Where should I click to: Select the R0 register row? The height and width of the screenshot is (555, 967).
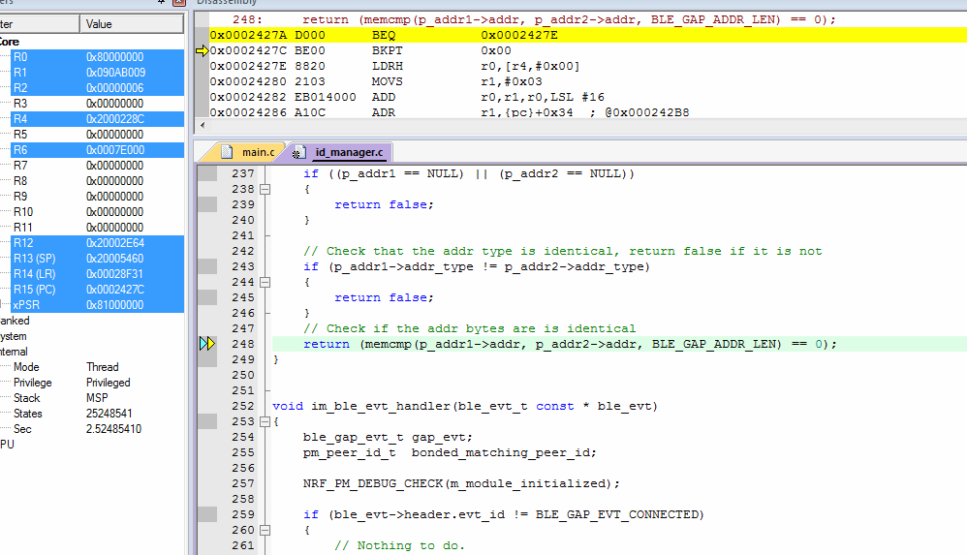pyautogui.click(x=98, y=57)
